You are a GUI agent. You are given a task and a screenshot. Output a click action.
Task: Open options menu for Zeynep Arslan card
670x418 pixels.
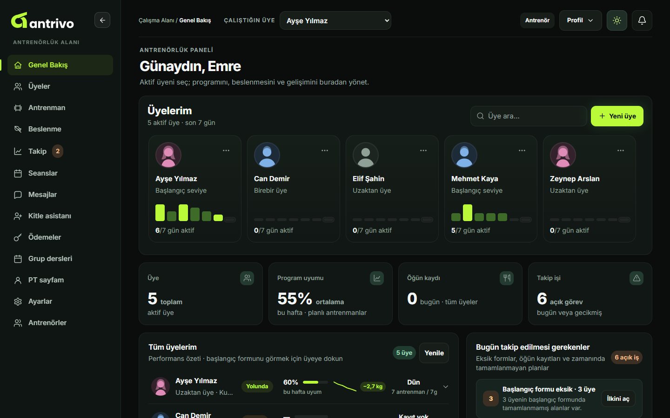(621, 150)
